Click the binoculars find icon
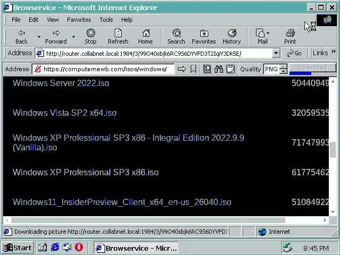340x255 pixels. click(219, 69)
